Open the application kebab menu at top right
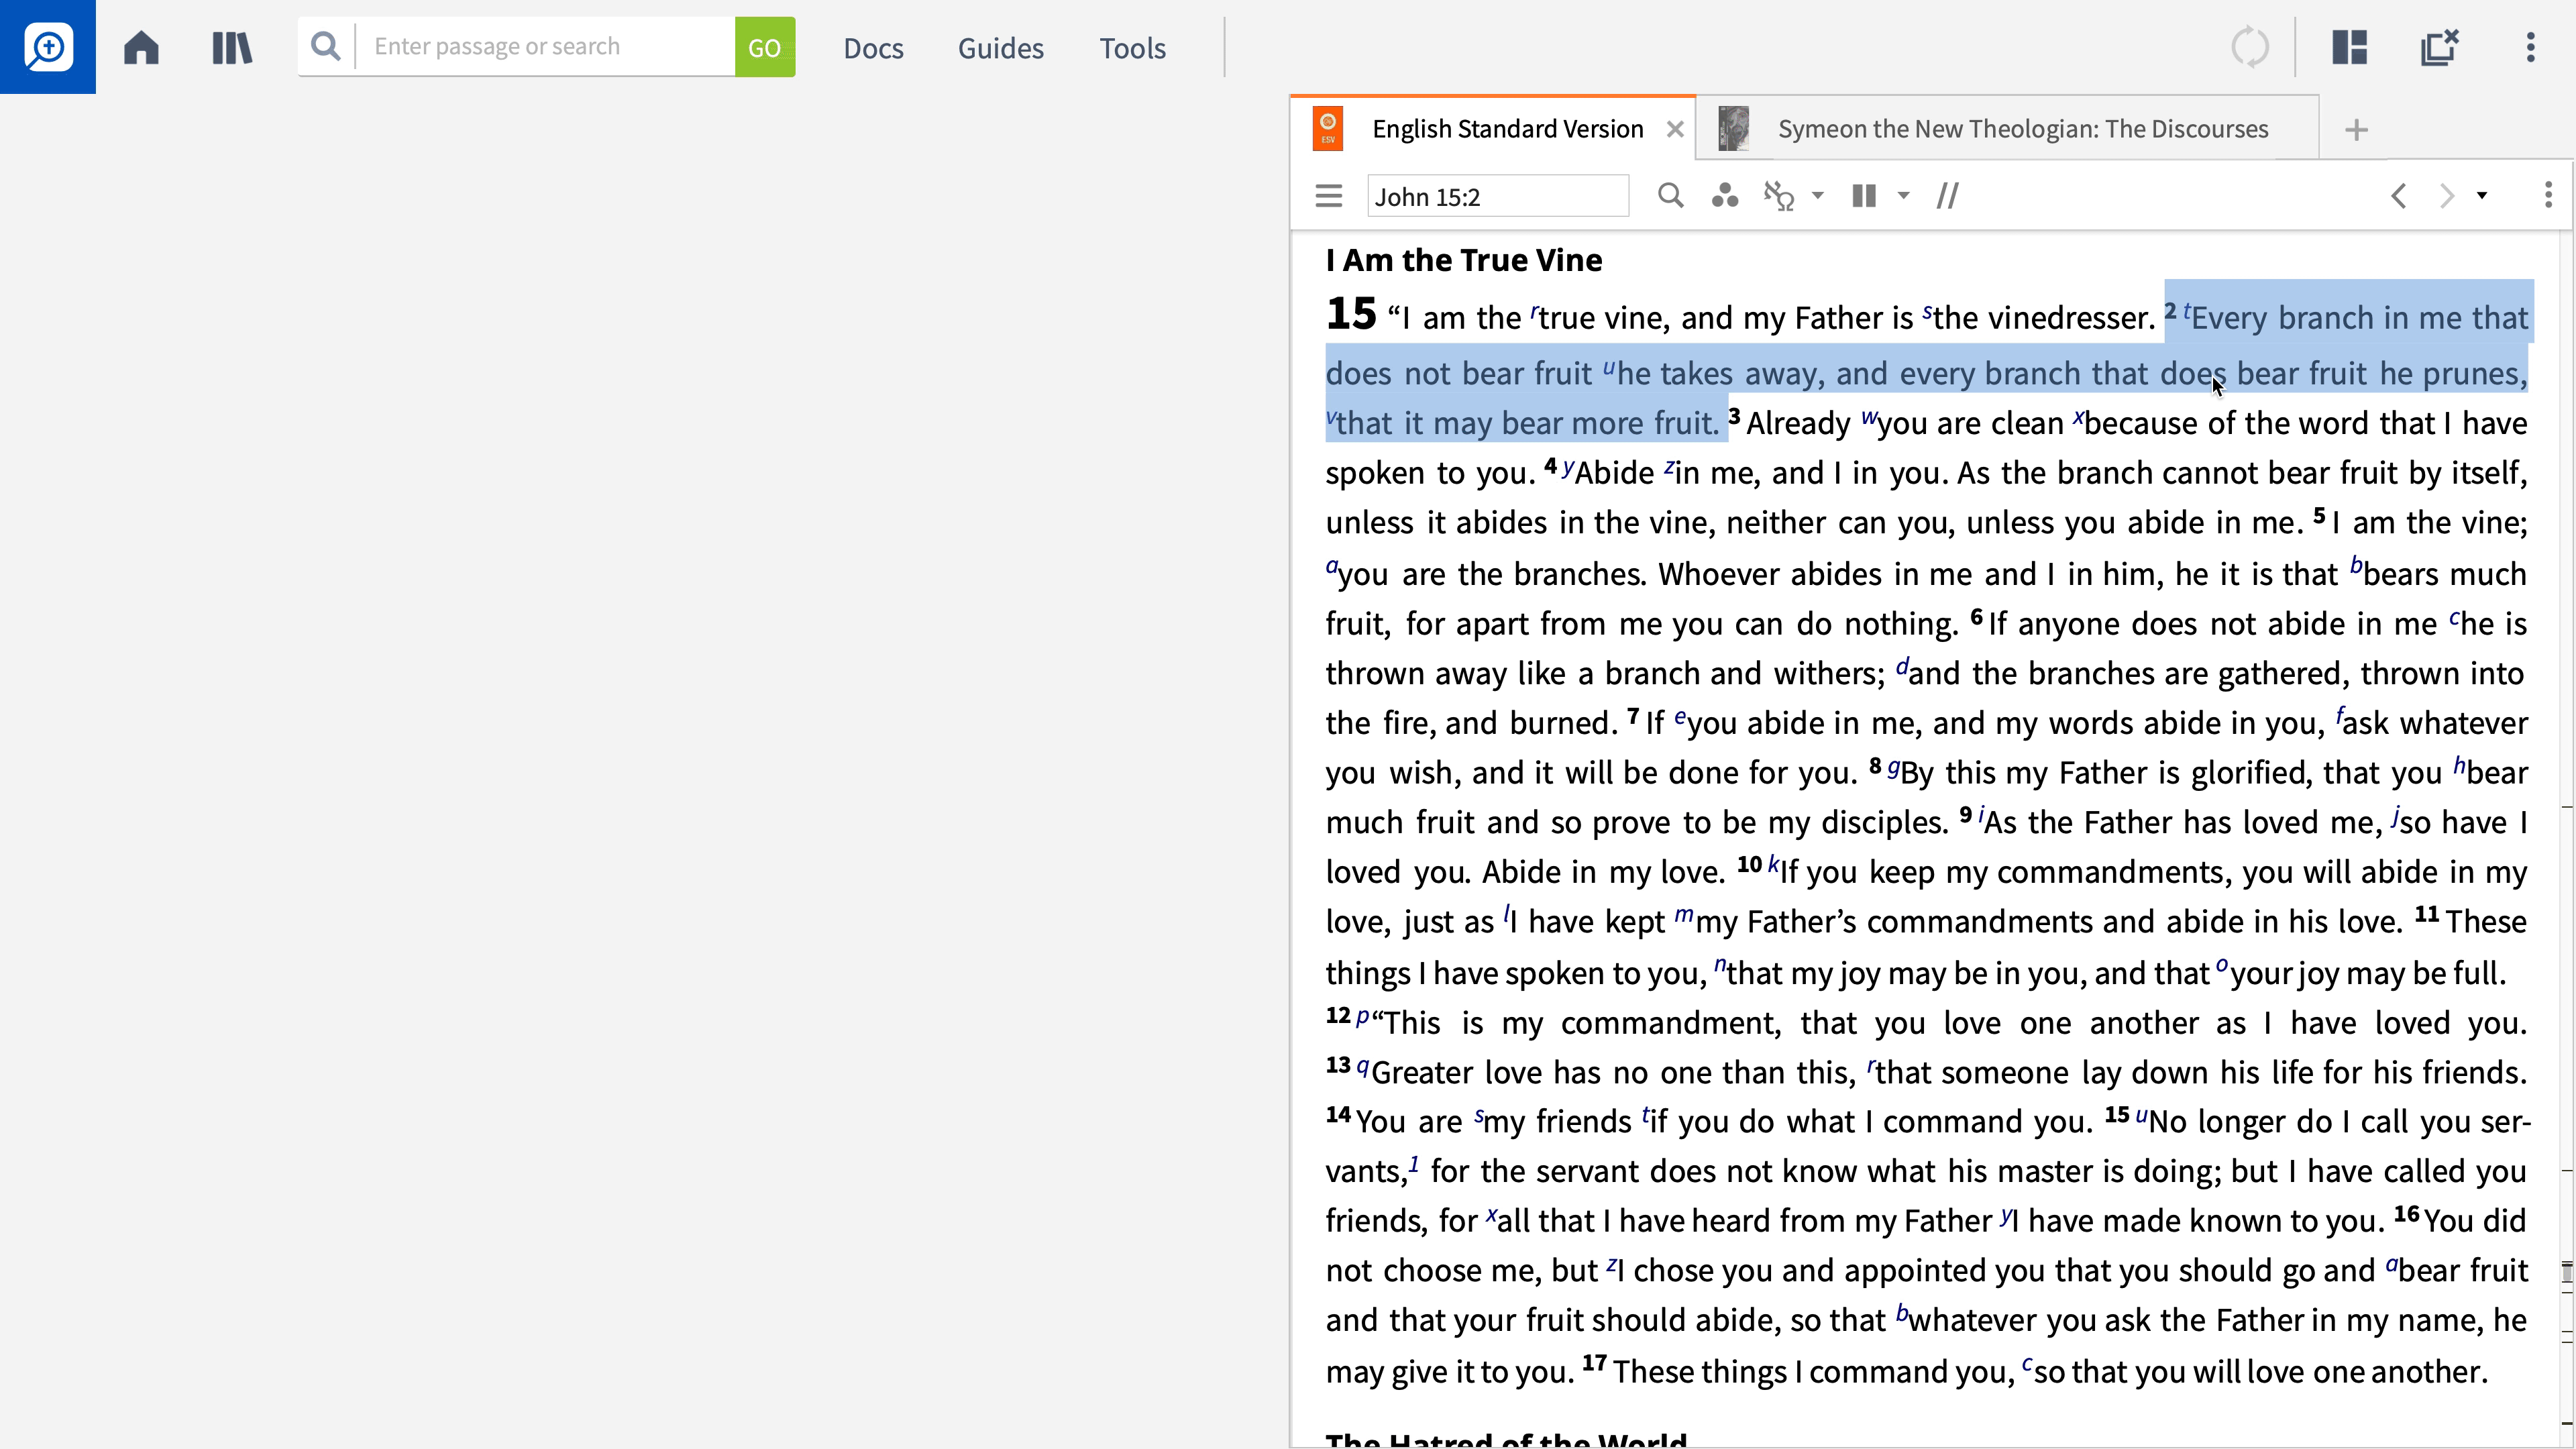This screenshot has height=1449, width=2576. (x=2531, y=47)
